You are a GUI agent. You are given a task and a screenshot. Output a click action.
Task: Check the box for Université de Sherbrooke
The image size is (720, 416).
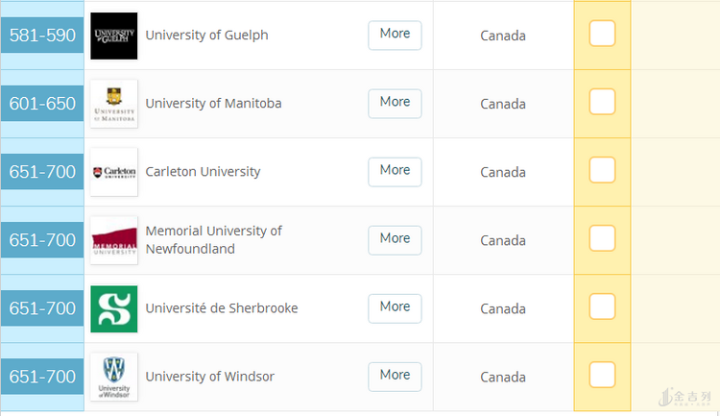tap(602, 306)
